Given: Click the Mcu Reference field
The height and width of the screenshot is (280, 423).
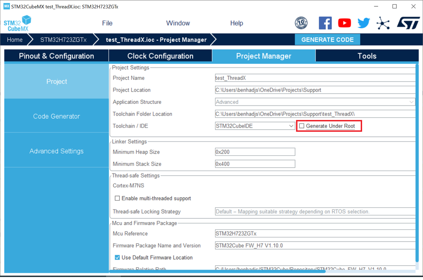Looking at the screenshot, I should (315, 234).
